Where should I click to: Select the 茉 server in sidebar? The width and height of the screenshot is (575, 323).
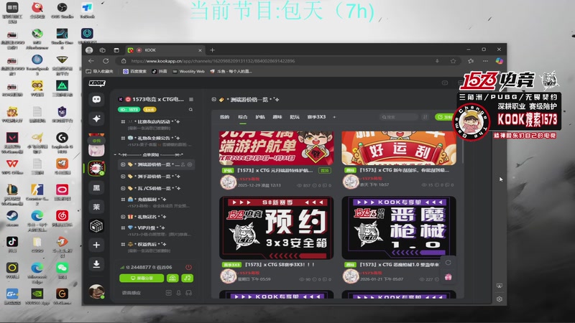click(x=96, y=207)
